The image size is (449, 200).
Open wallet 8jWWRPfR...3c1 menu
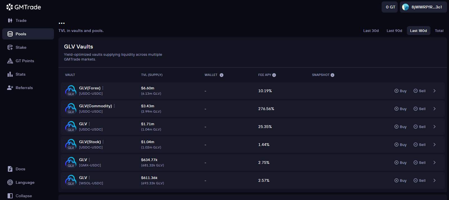pos(423,7)
